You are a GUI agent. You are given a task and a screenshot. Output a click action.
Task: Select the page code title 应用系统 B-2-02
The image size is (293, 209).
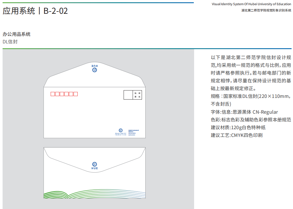click(35, 11)
